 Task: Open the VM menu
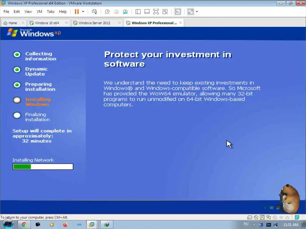coord(39,12)
